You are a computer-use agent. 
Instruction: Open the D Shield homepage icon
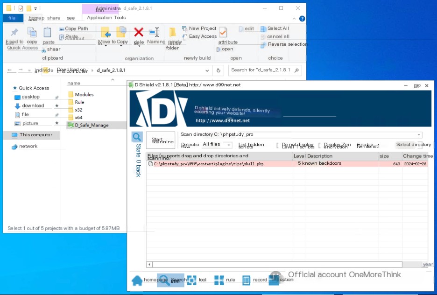pyautogui.click(x=137, y=280)
